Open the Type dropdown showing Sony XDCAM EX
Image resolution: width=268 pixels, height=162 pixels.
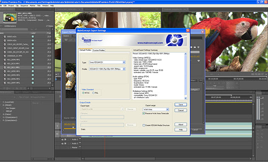coord(107,62)
